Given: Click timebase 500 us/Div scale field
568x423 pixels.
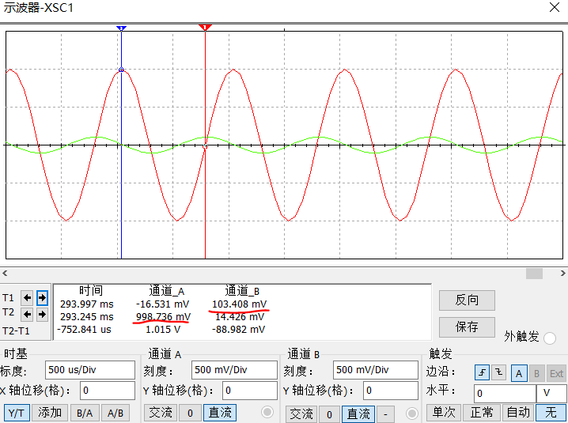Looking at the screenshot, I should [x=90, y=370].
